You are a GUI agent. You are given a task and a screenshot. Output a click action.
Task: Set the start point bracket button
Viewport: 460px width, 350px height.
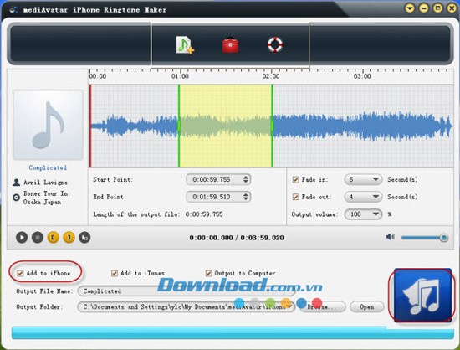(x=53, y=237)
